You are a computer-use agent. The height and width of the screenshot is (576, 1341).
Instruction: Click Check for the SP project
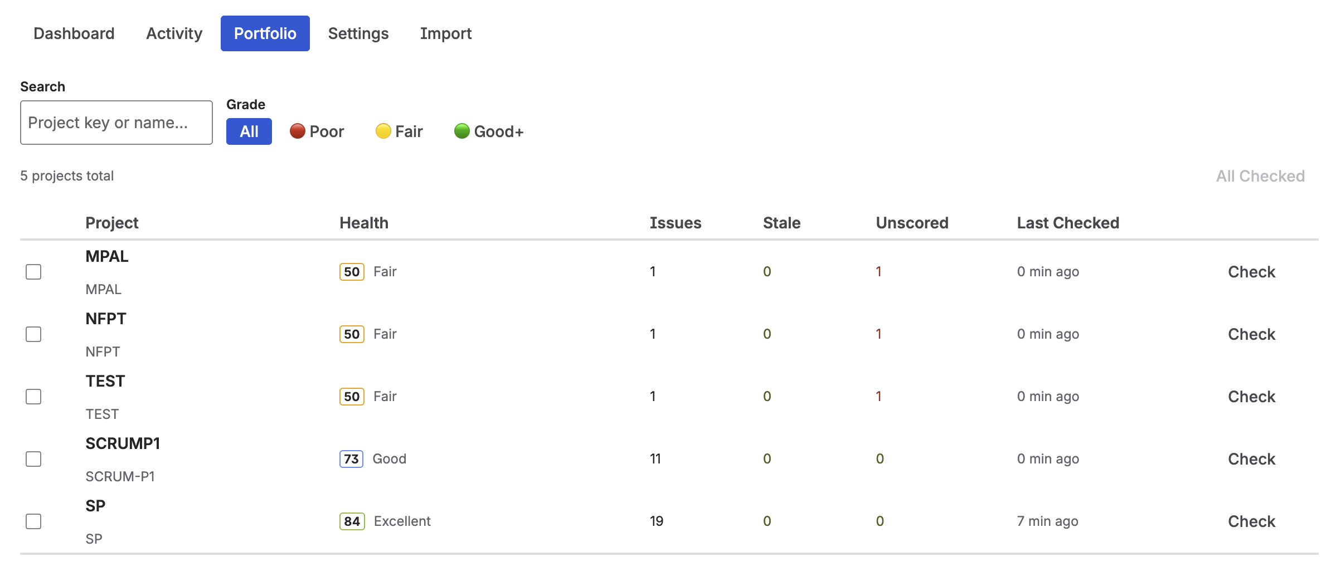pos(1252,521)
